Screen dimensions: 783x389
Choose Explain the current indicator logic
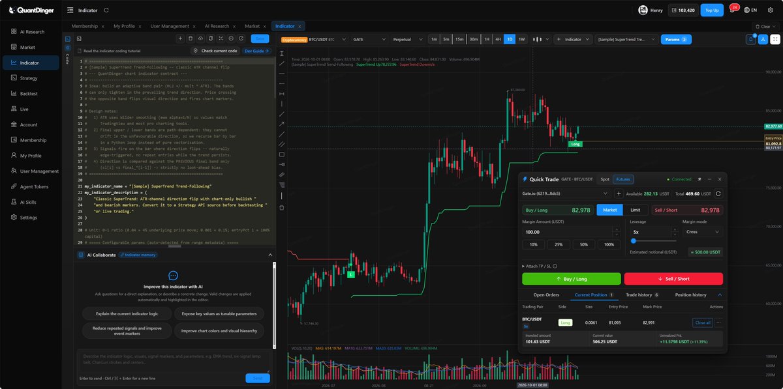127,313
